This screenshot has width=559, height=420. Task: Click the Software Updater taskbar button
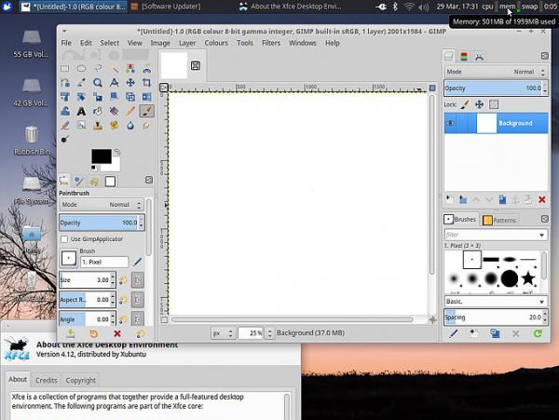pyautogui.click(x=168, y=7)
